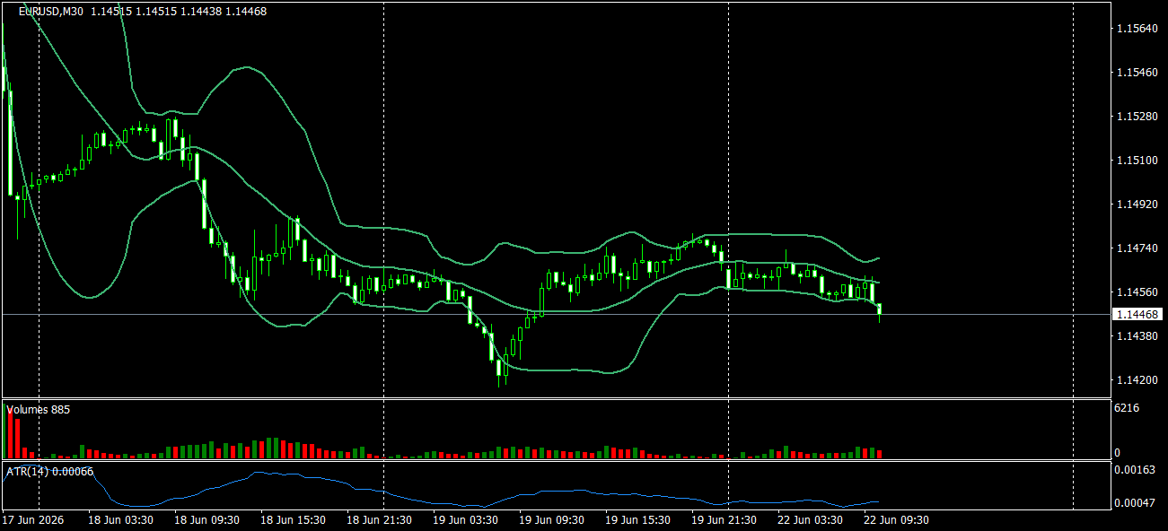The width and height of the screenshot is (1168, 531).
Task: Click the 18 Jun 15:30 time label
Action: [293, 520]
